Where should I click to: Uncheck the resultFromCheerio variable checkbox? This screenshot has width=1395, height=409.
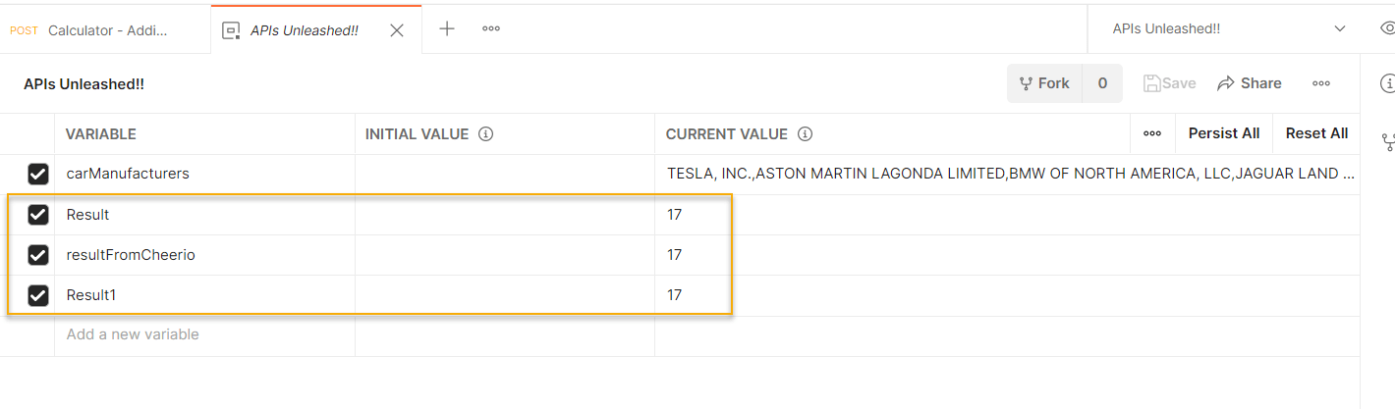pyautogui.click(x=38, y=255)
